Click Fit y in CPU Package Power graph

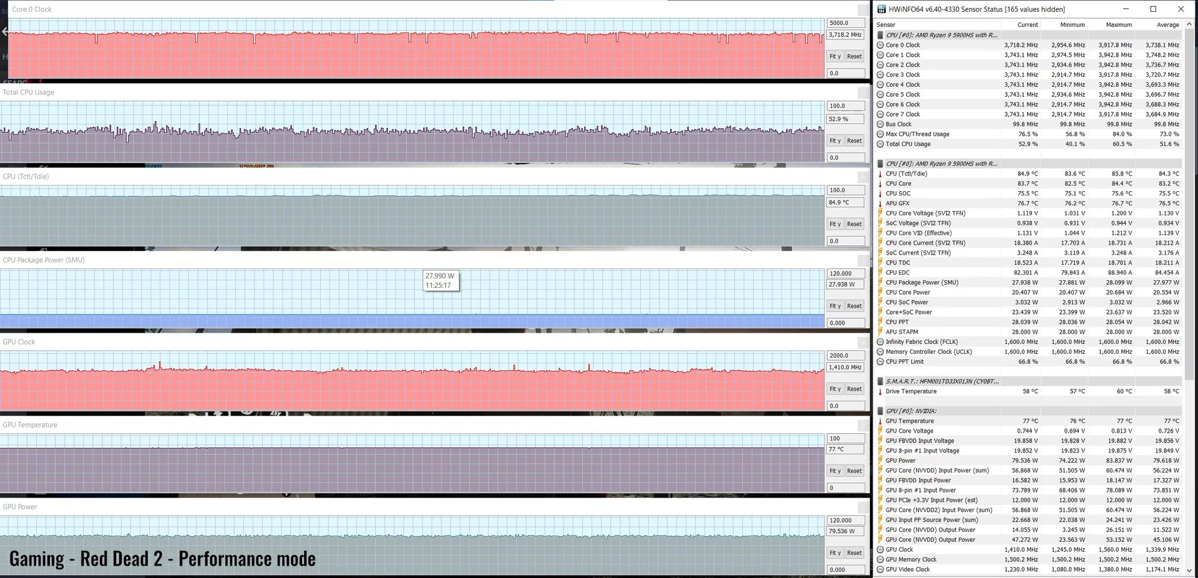[835, 306]
